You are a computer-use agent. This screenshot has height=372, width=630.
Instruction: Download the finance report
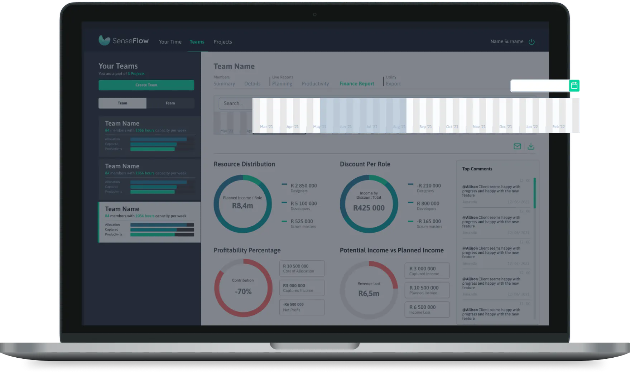tap(531, 146)
